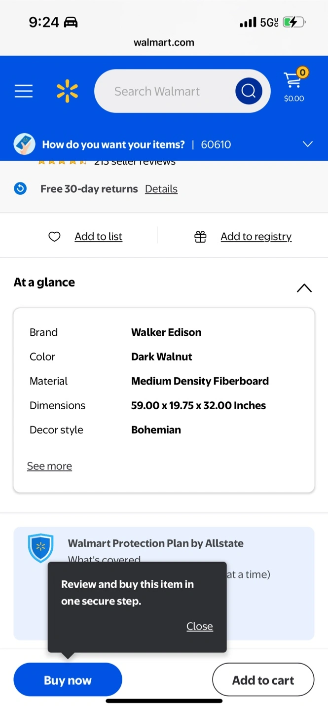The width and height of the screenshot is (328, 710).
Task: Tap the free returns circular arrow icon
Action: pyautogui.click(x=20, y=189)
